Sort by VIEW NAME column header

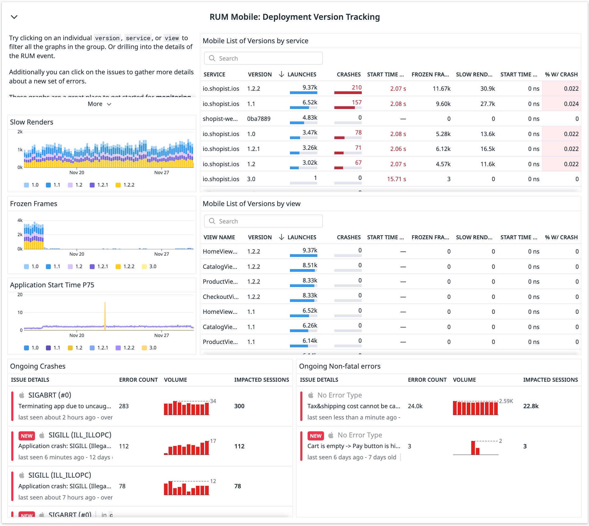[219, 237]
